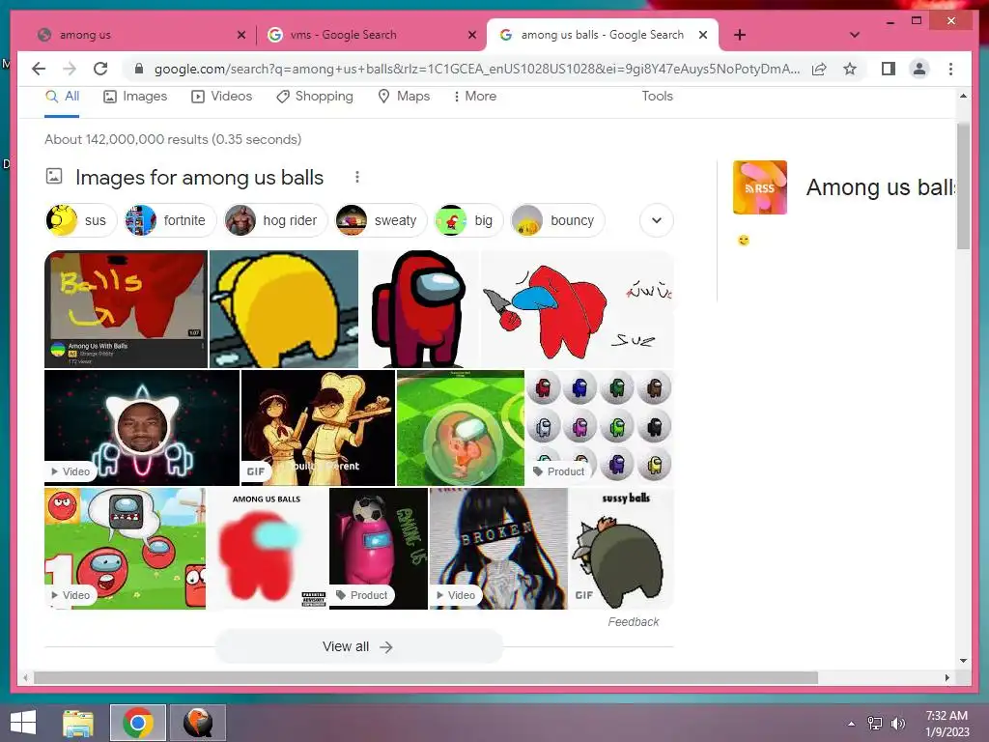Switch to Shopping search results
This screenshot has height=742, width=989.
pyautogui.click(x=315, y=97)
